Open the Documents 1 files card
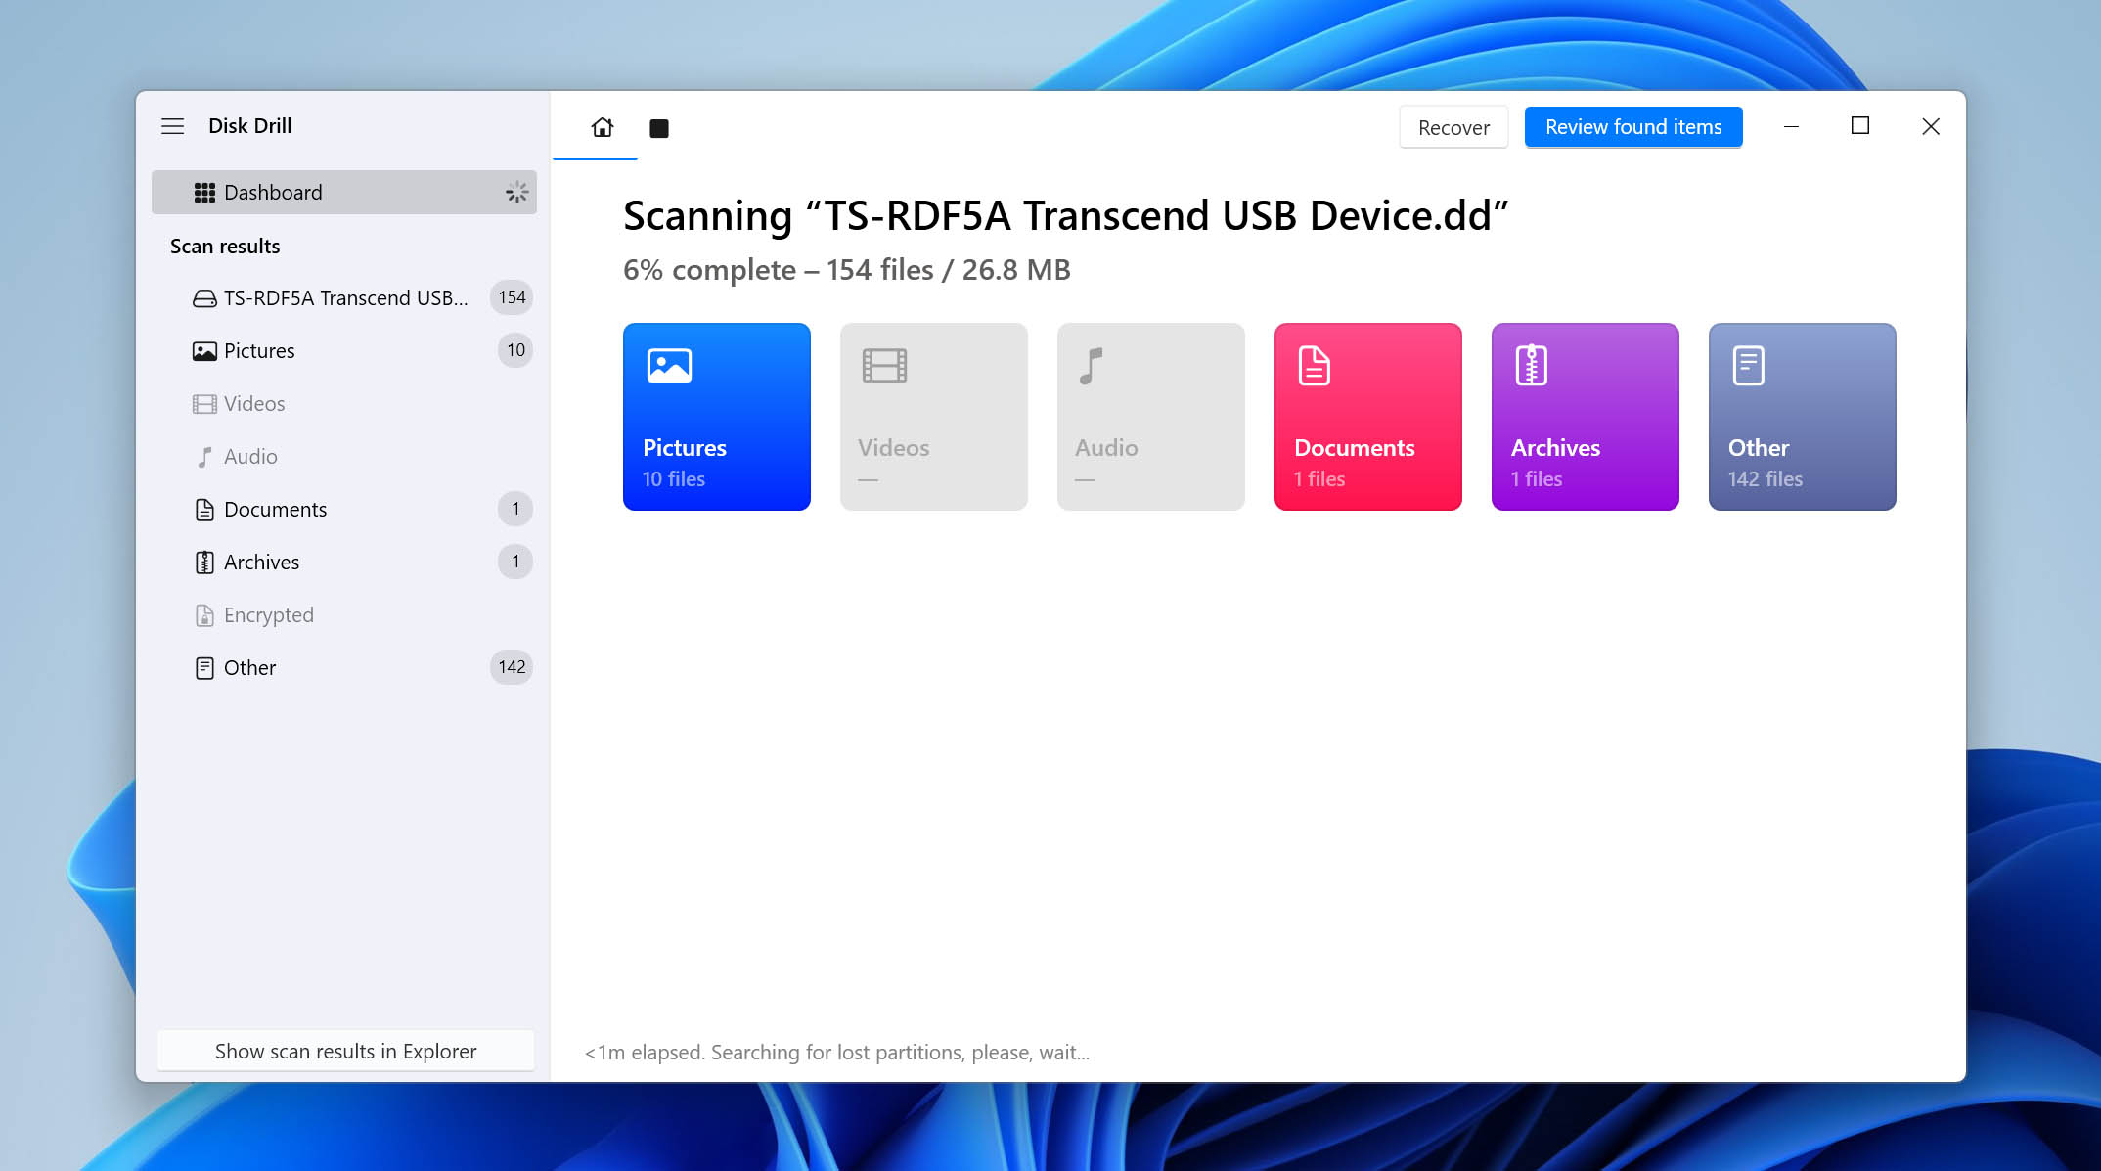Image resolution: width=2101 pixels, height=1171 pixels. (1368, 417)
